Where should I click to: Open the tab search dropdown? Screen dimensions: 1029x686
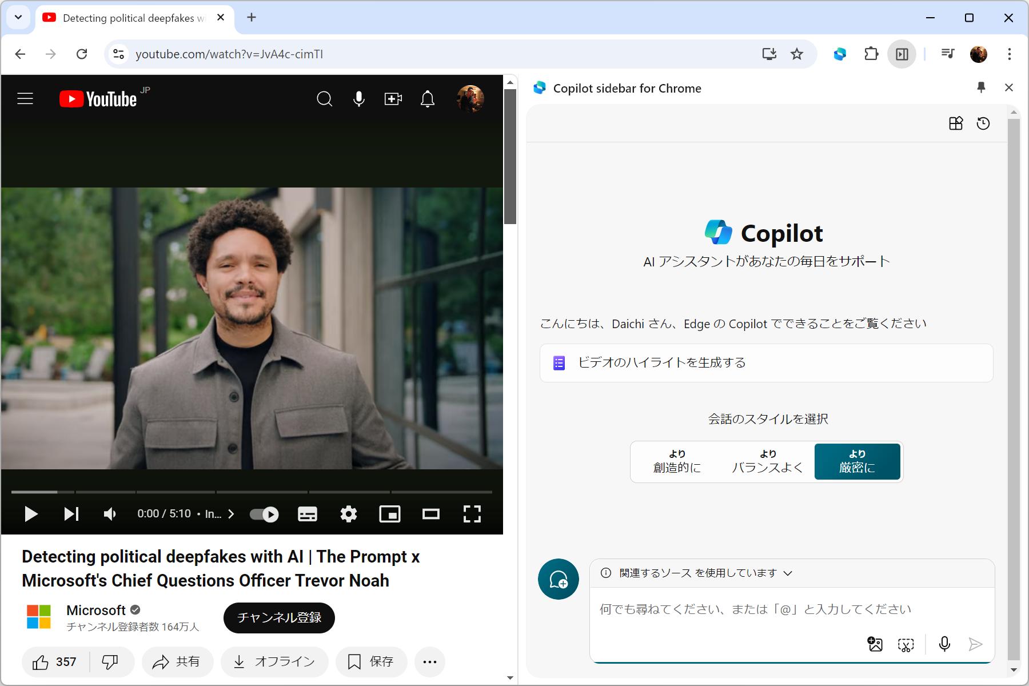click(x=18, y=18)
